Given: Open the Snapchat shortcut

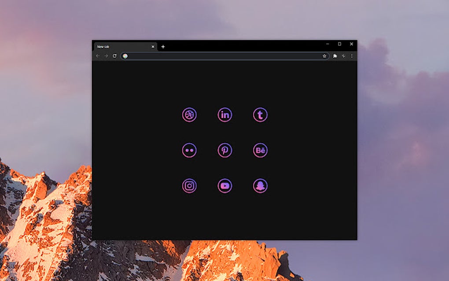Looking at the screenshot, I should point(260,186).
